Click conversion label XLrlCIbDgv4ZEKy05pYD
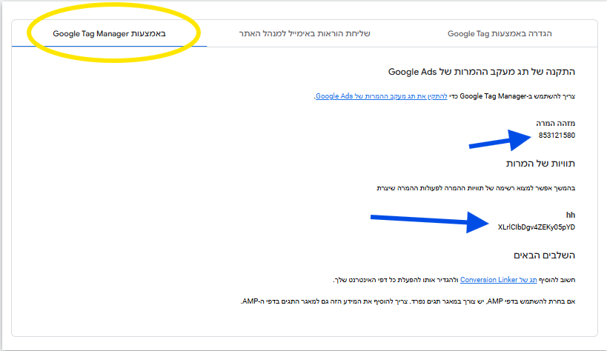The image size is (607, 351). [x=536, y=227]
